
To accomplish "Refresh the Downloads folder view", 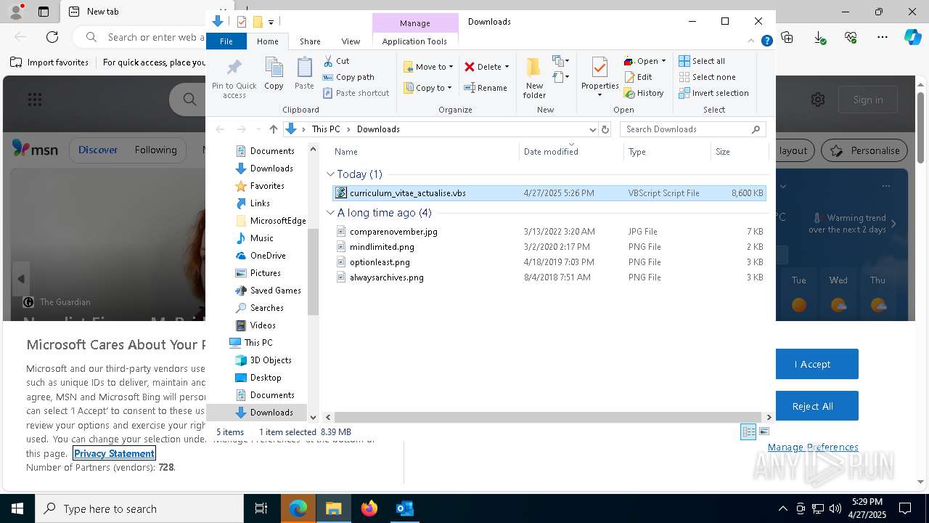I will (x=605, y=129).
